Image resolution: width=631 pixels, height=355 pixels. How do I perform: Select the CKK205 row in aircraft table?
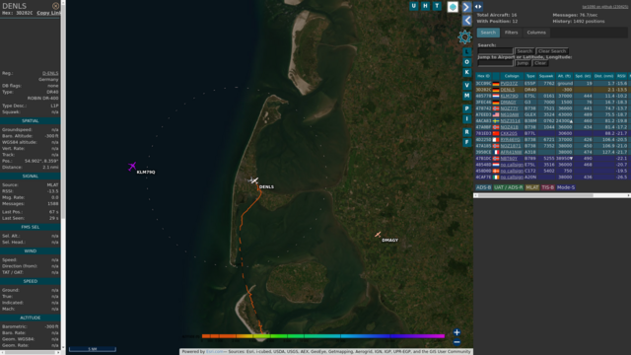pyautogui.click(x=552, y=133)
